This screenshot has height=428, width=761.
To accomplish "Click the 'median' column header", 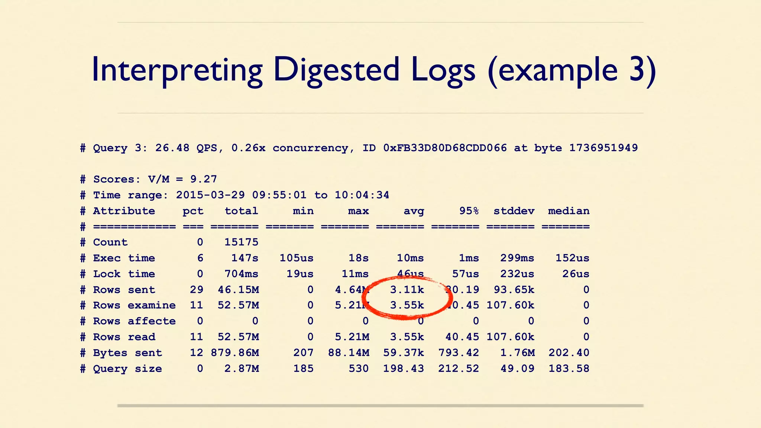I will [569, 211].
